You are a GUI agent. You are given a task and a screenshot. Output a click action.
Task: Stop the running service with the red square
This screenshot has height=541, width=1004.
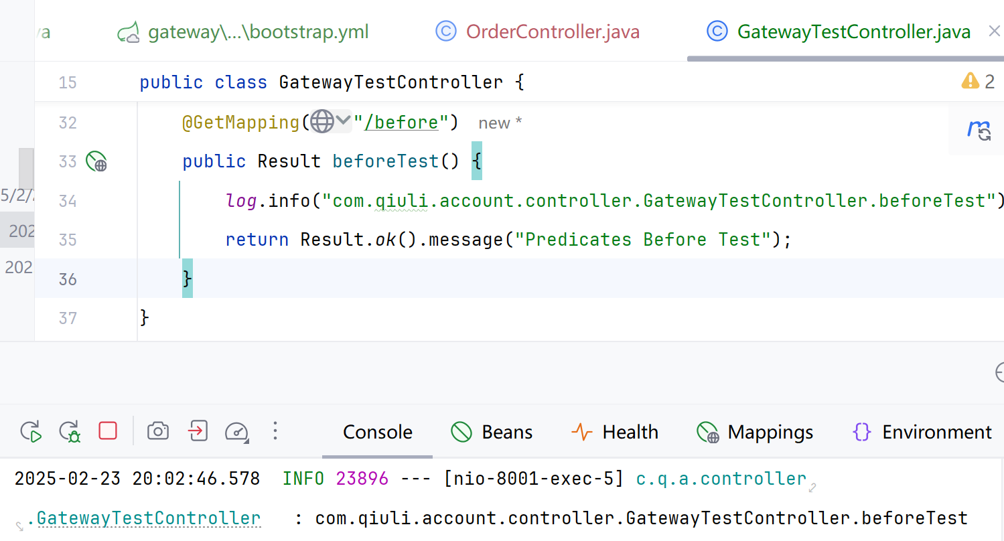pos(108,431)
